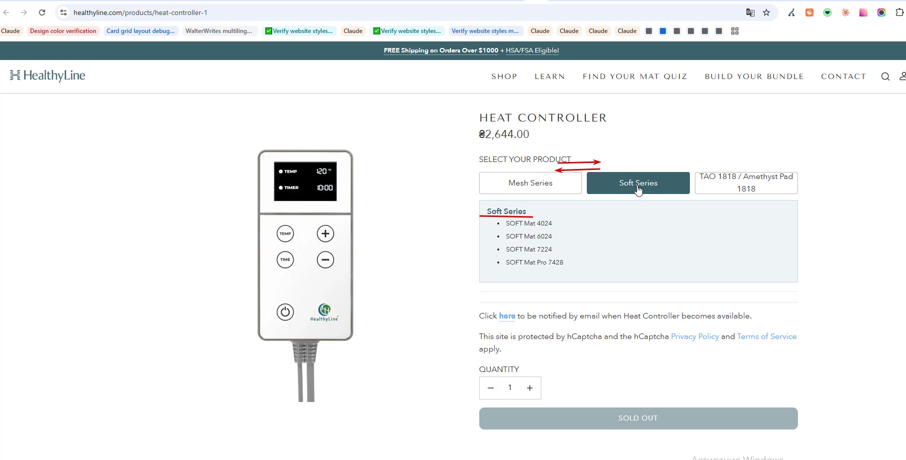Open the 'Verify website styles m...' tab group
The image size is (906, 460).
485,31
